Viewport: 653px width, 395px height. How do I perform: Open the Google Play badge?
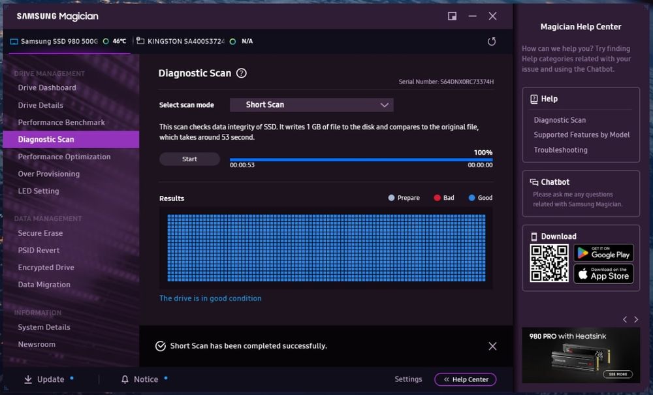603,253
